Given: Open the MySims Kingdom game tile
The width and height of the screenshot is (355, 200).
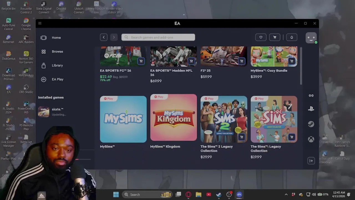Looking at the screenshot, I should [x=173, y=117].
